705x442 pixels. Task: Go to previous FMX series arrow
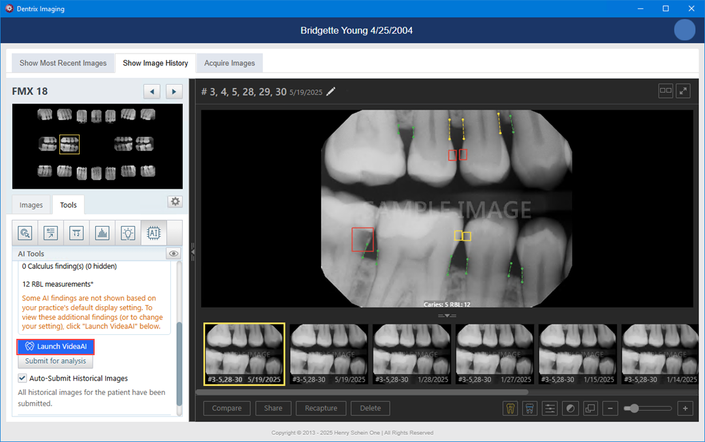(152, 91)
